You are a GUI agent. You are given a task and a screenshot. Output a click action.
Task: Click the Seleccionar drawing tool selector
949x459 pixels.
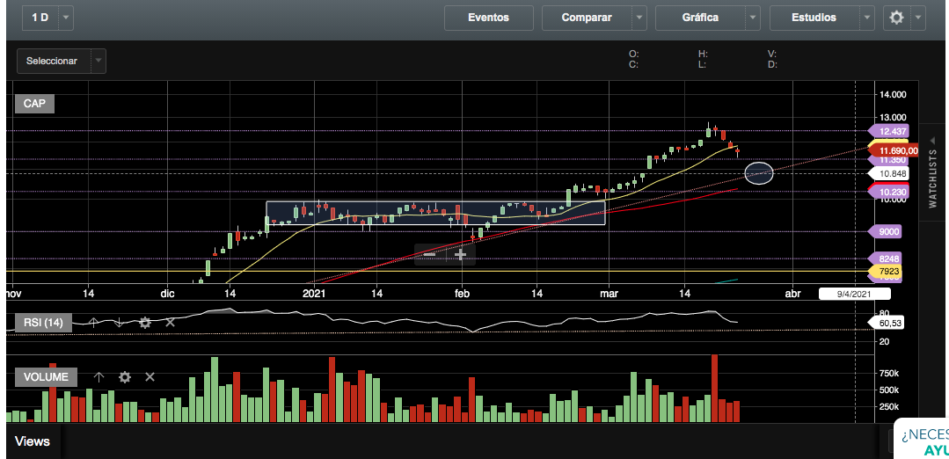click(x=54, y=61)
